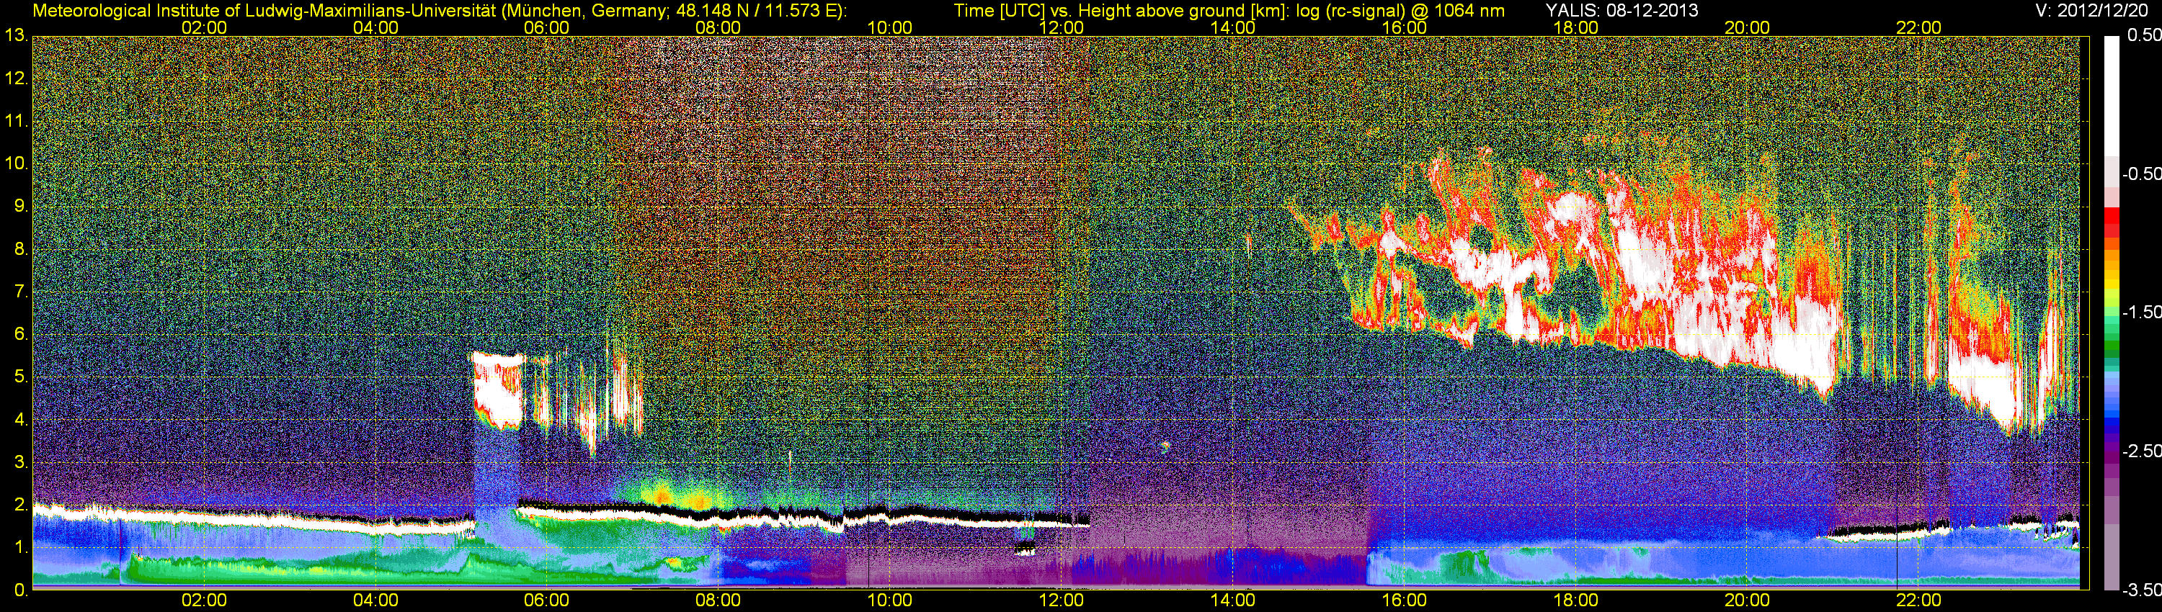Click the 08:00 label on the bottom time axis
This screenshot has height=612, width=2162.
coord(719,601)
